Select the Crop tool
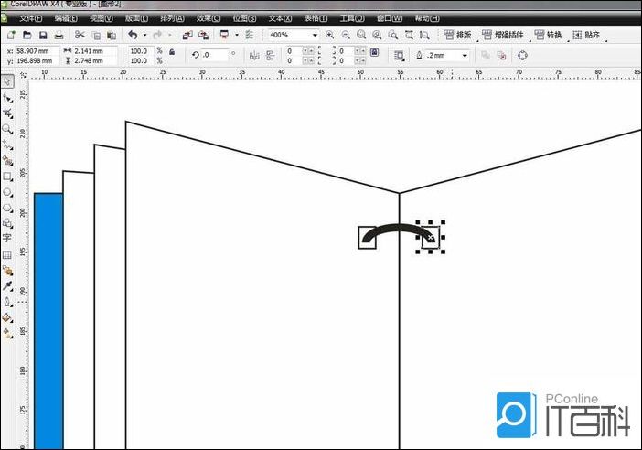Viewport: 642px width, 450px height. (7, 113)
